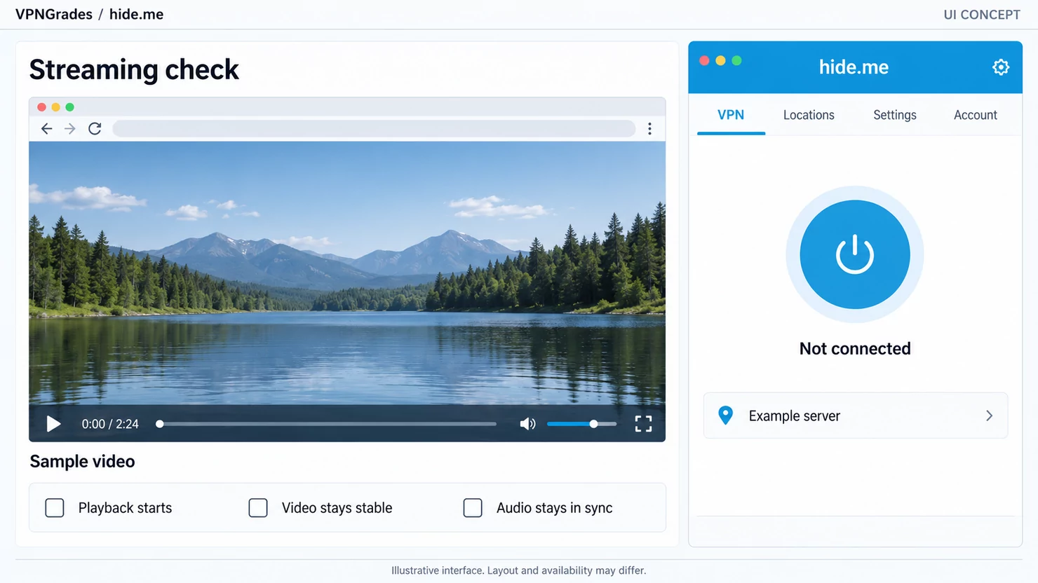Open the Locations tab
The image size is (1038, 583).
coord(809,115)
